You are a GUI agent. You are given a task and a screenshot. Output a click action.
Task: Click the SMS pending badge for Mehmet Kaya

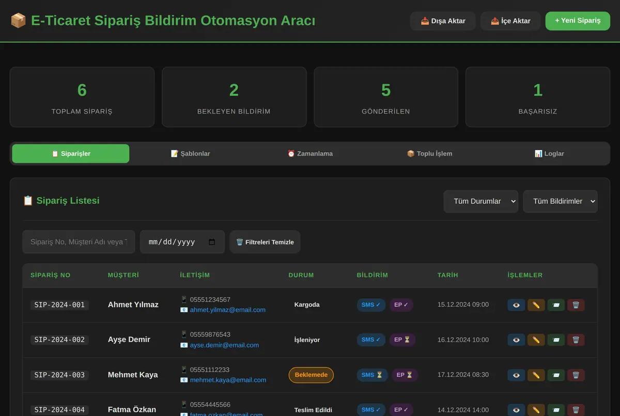pos(372,375)
